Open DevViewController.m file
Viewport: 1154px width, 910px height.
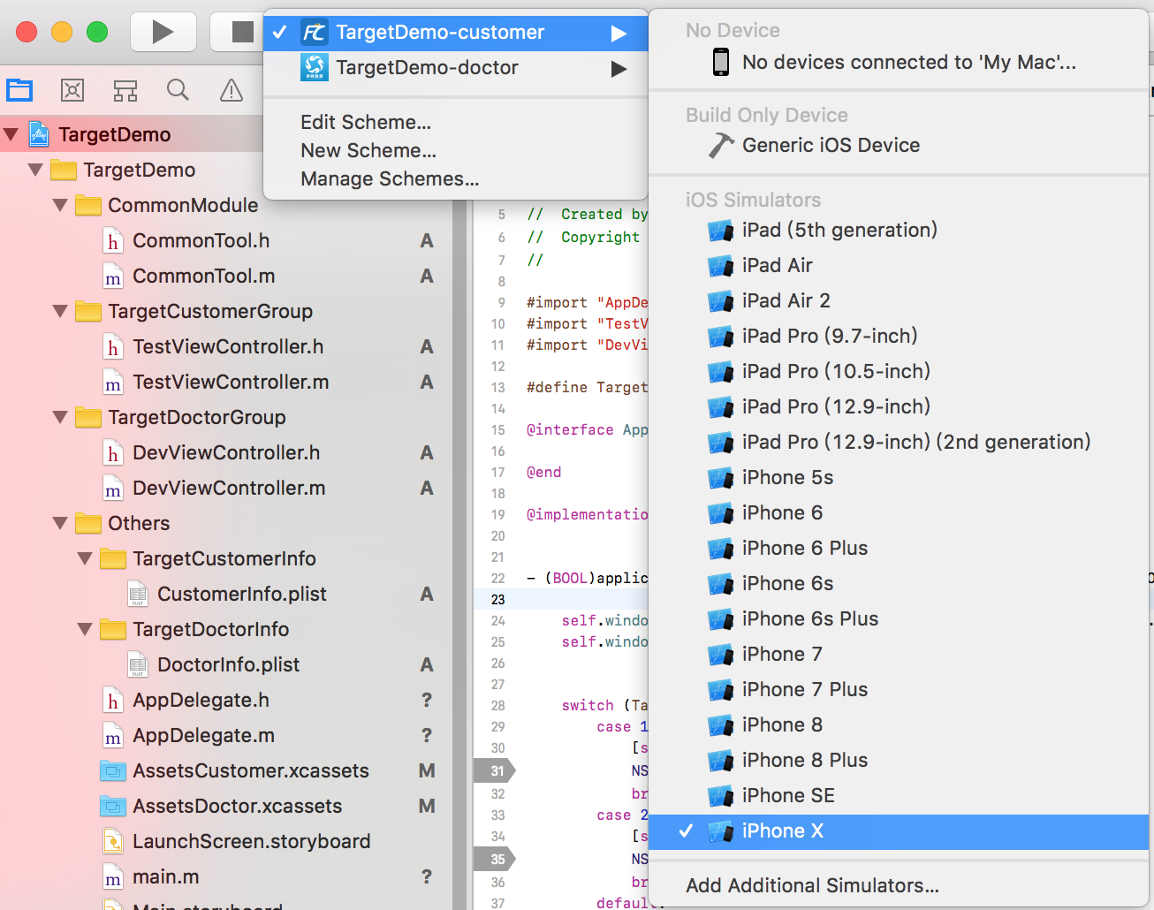pyautogui.click(x=229, y=488)
